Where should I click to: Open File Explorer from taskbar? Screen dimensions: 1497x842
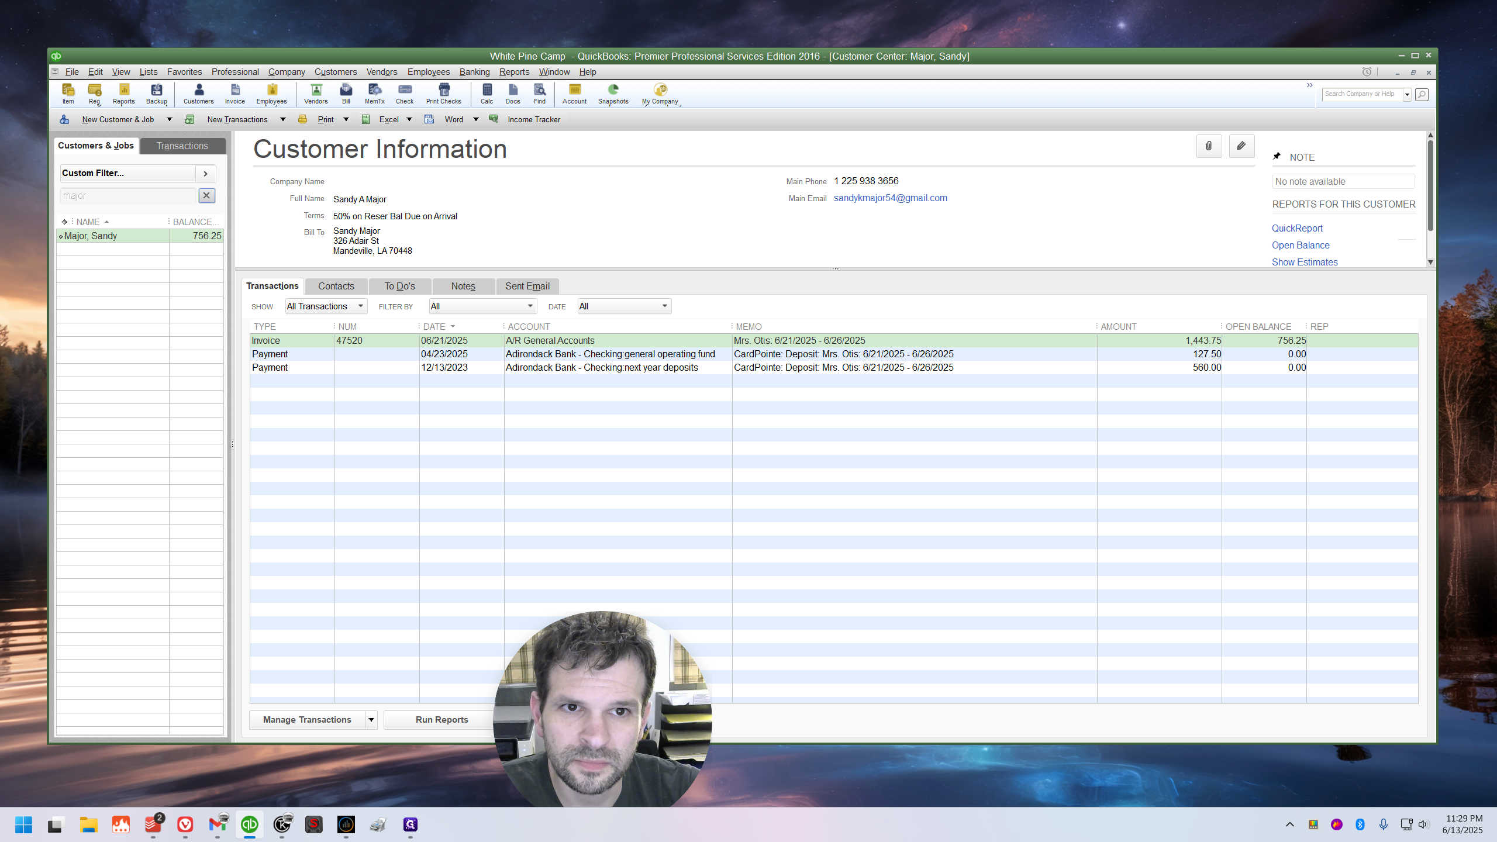(89, 824)
